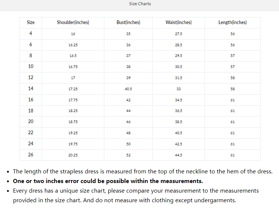279x210 pixels.
Task: Click the strapless dress length note
Action: (143, 172)
